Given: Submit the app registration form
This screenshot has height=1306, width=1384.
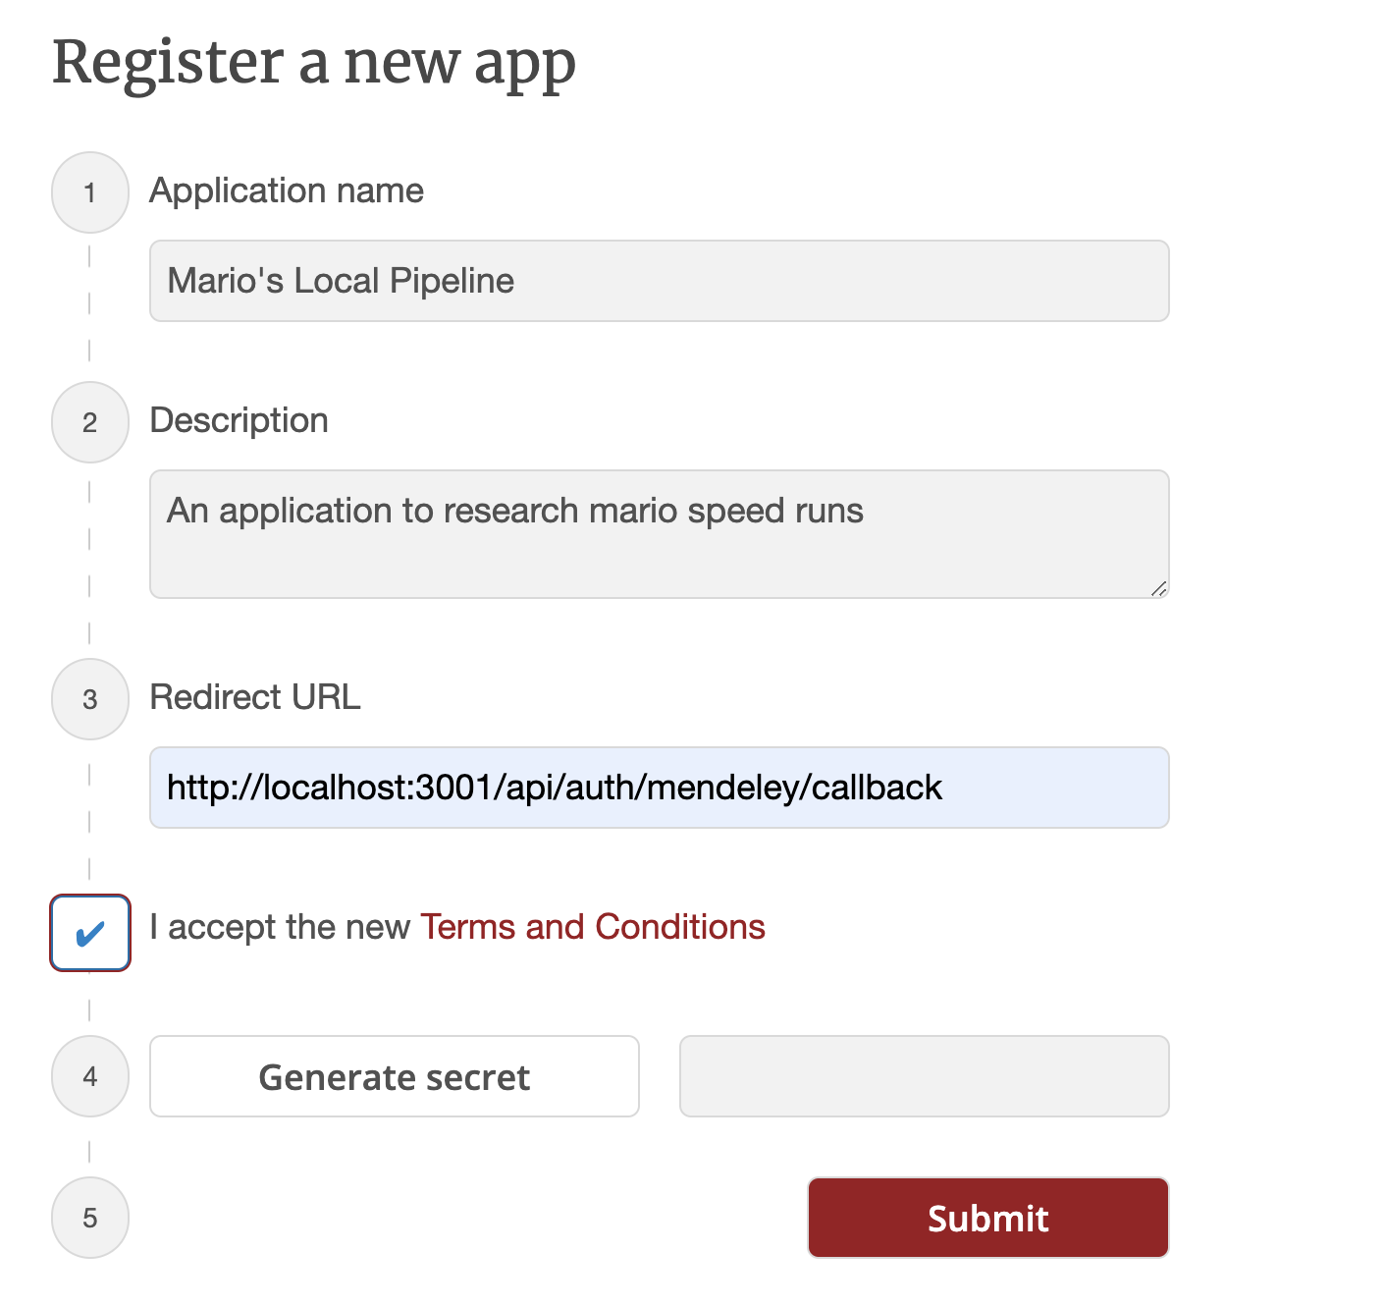Looking at the screenshot, I should (986, 1218).
